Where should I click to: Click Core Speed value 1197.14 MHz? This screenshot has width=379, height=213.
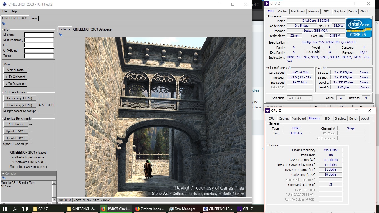(300, 72)
